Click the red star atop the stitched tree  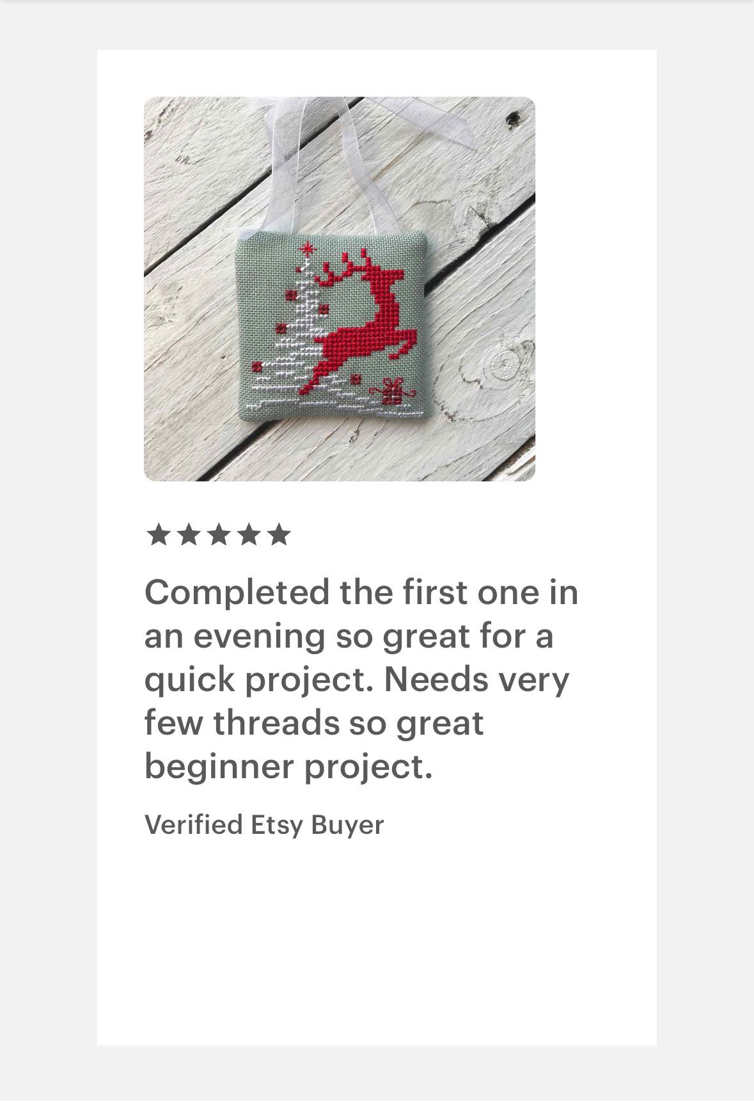pyautogui.click(x=308, y=248)
